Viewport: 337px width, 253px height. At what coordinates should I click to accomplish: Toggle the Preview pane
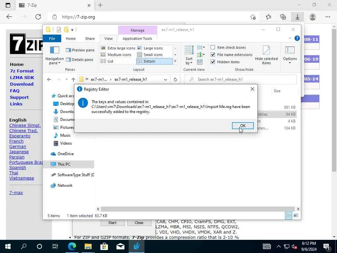coord(80,50)
